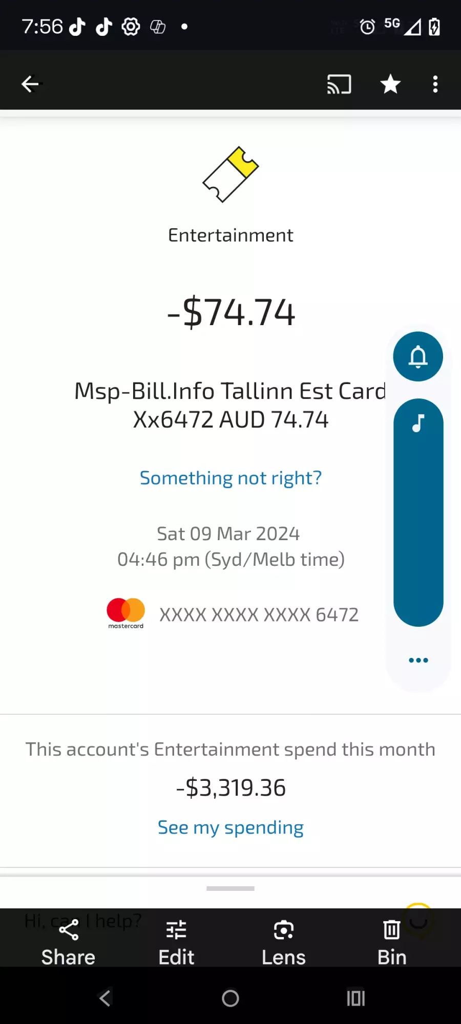Open the Cast screen icon
The image size is (461, 1024).
339,84
